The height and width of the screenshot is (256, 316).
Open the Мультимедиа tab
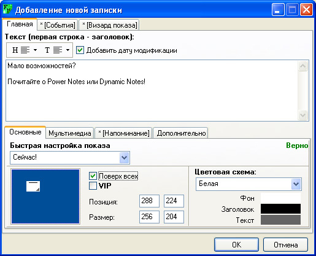point(70,133)
